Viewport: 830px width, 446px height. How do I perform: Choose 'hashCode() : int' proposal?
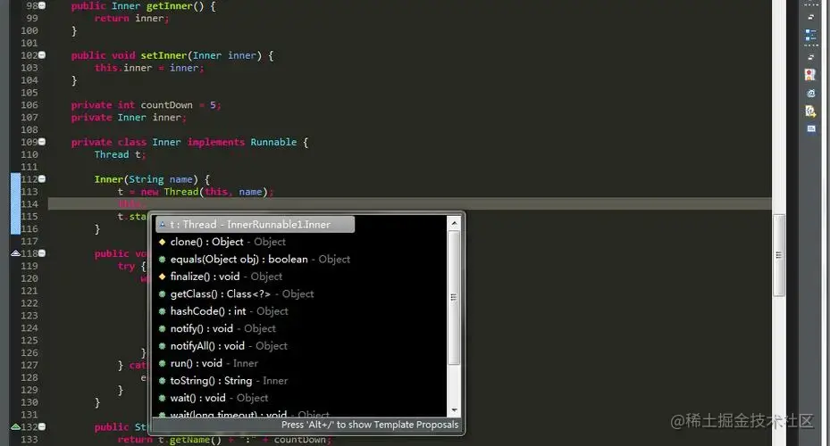301,311
